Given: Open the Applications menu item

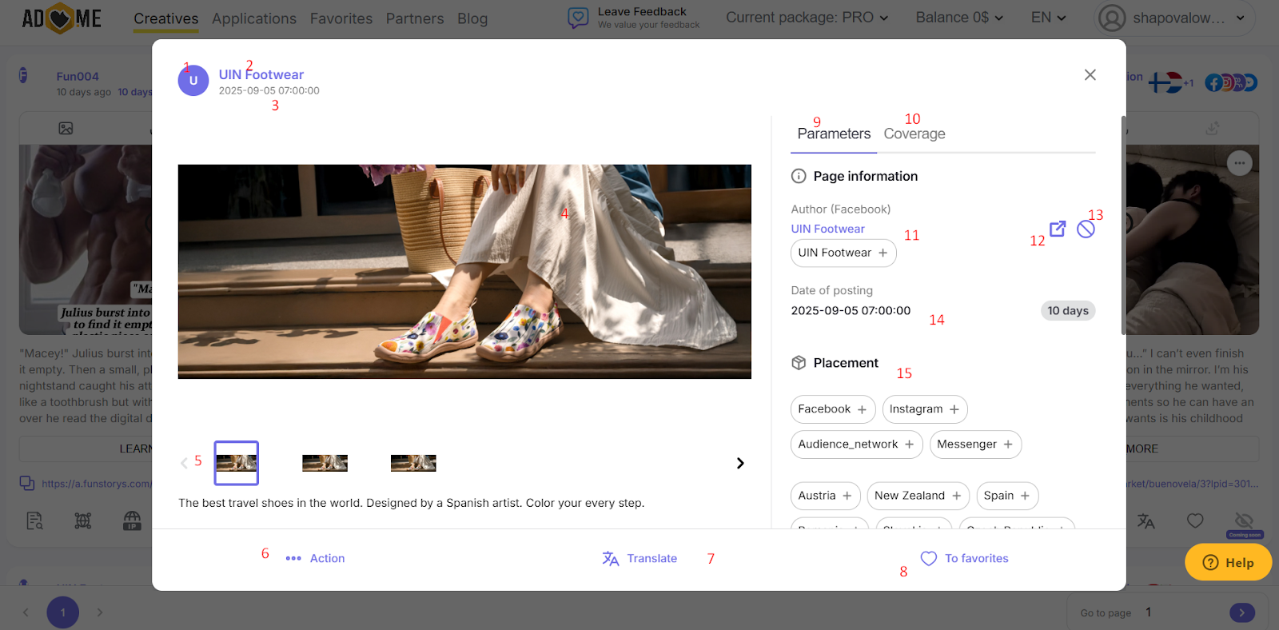Looking at the screenshot, I should point(254,18).
